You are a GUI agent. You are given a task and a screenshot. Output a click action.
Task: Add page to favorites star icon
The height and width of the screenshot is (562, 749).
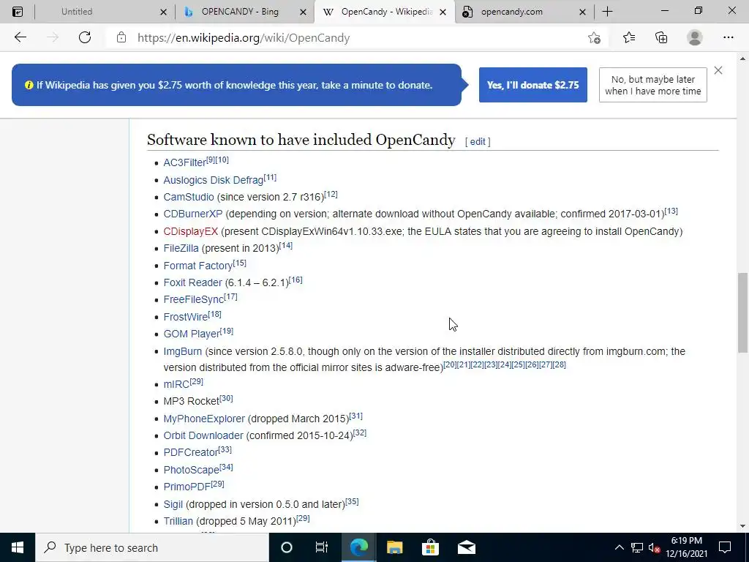[594, 38]
